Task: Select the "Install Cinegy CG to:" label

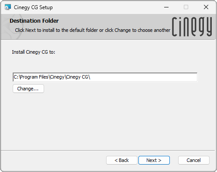Action: pyautogui.click(x=34, y=52)
